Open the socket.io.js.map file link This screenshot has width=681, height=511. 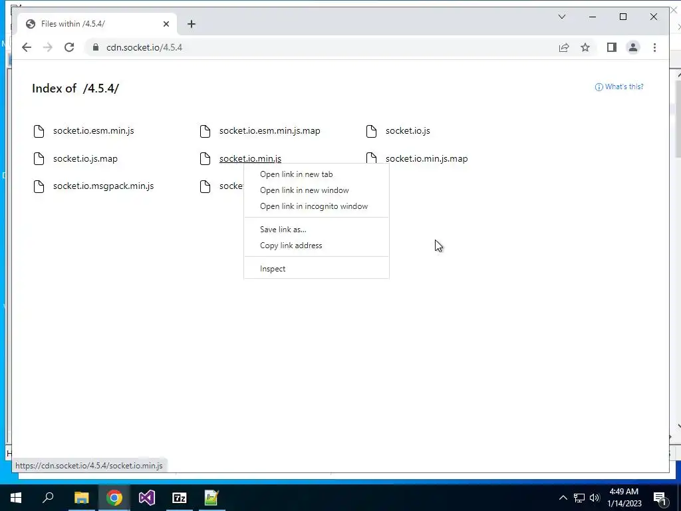[85, 158]
